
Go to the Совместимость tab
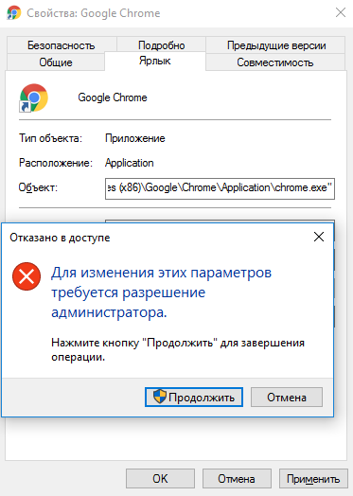click(x=275, y=62)
